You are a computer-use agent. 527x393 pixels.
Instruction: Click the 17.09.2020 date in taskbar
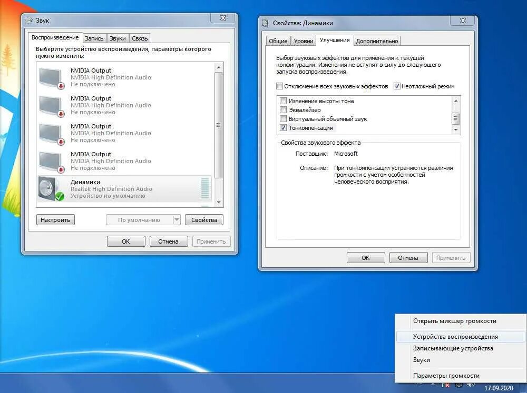(499, 388)
